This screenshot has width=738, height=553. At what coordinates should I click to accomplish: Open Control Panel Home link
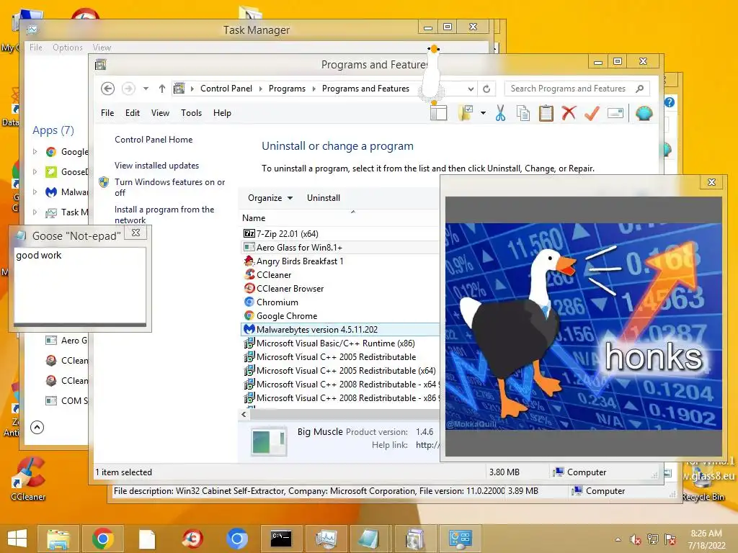coord(154,140)
